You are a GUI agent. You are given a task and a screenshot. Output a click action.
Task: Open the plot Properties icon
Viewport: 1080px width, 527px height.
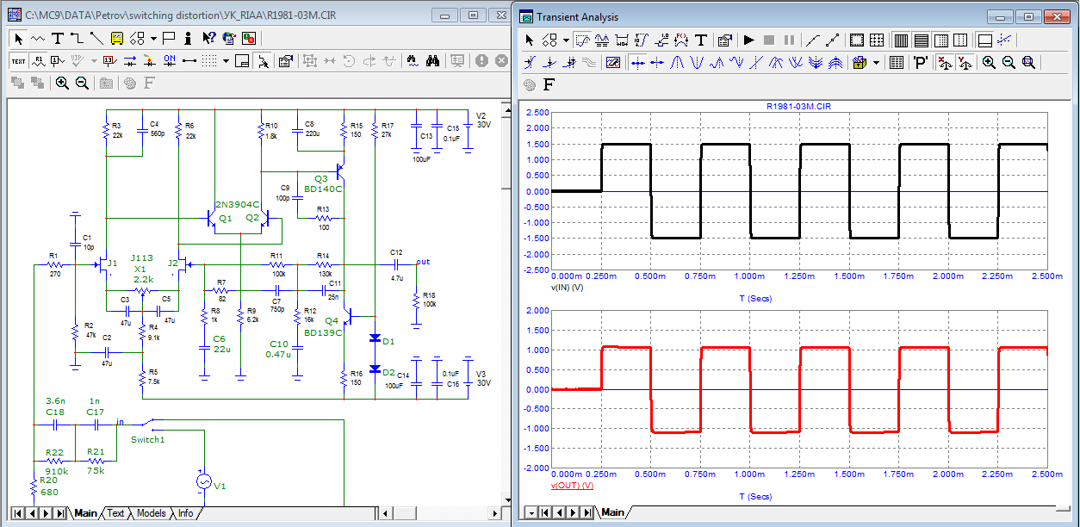724,40
